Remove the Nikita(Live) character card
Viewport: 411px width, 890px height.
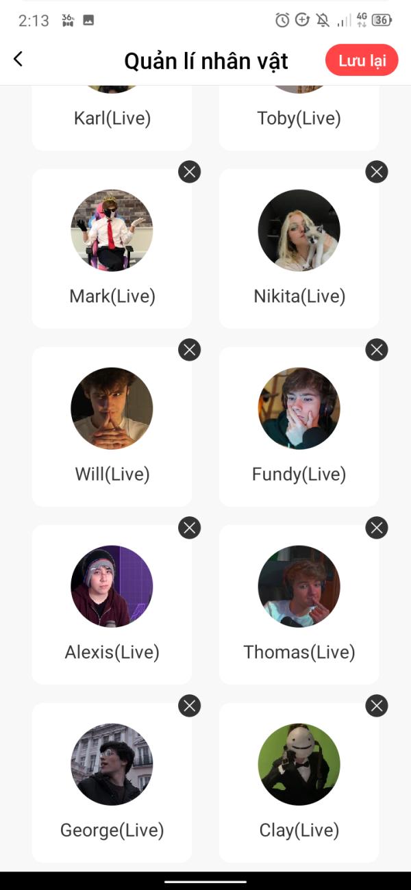pos(377,171)
